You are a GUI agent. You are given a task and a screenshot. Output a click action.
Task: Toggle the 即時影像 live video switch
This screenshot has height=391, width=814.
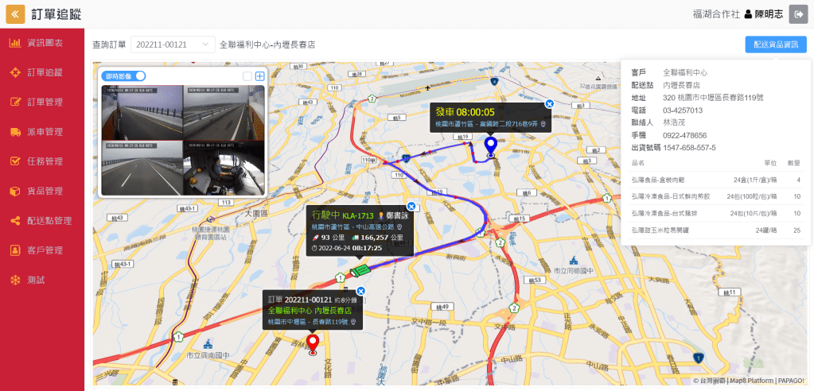coord(123,76)
